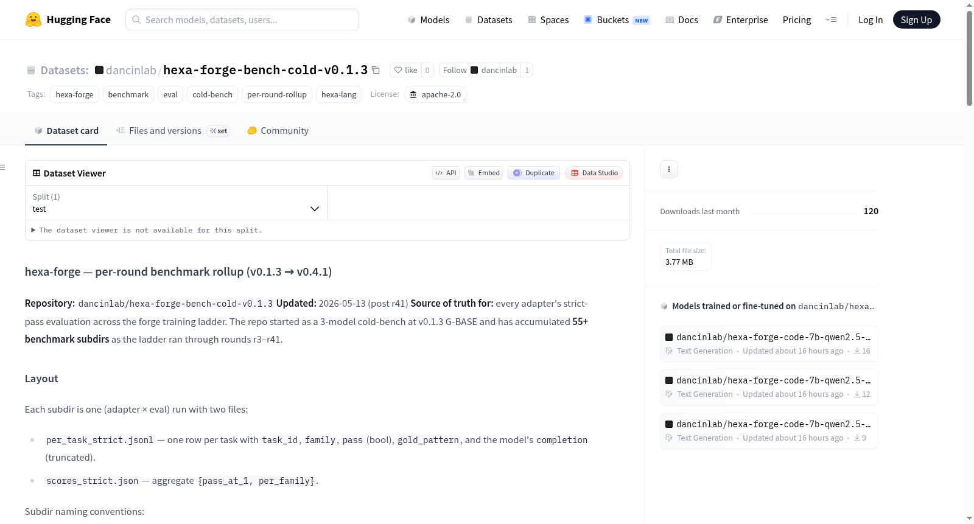
Task: Go to the Pricing page
Action: point(797,20)
